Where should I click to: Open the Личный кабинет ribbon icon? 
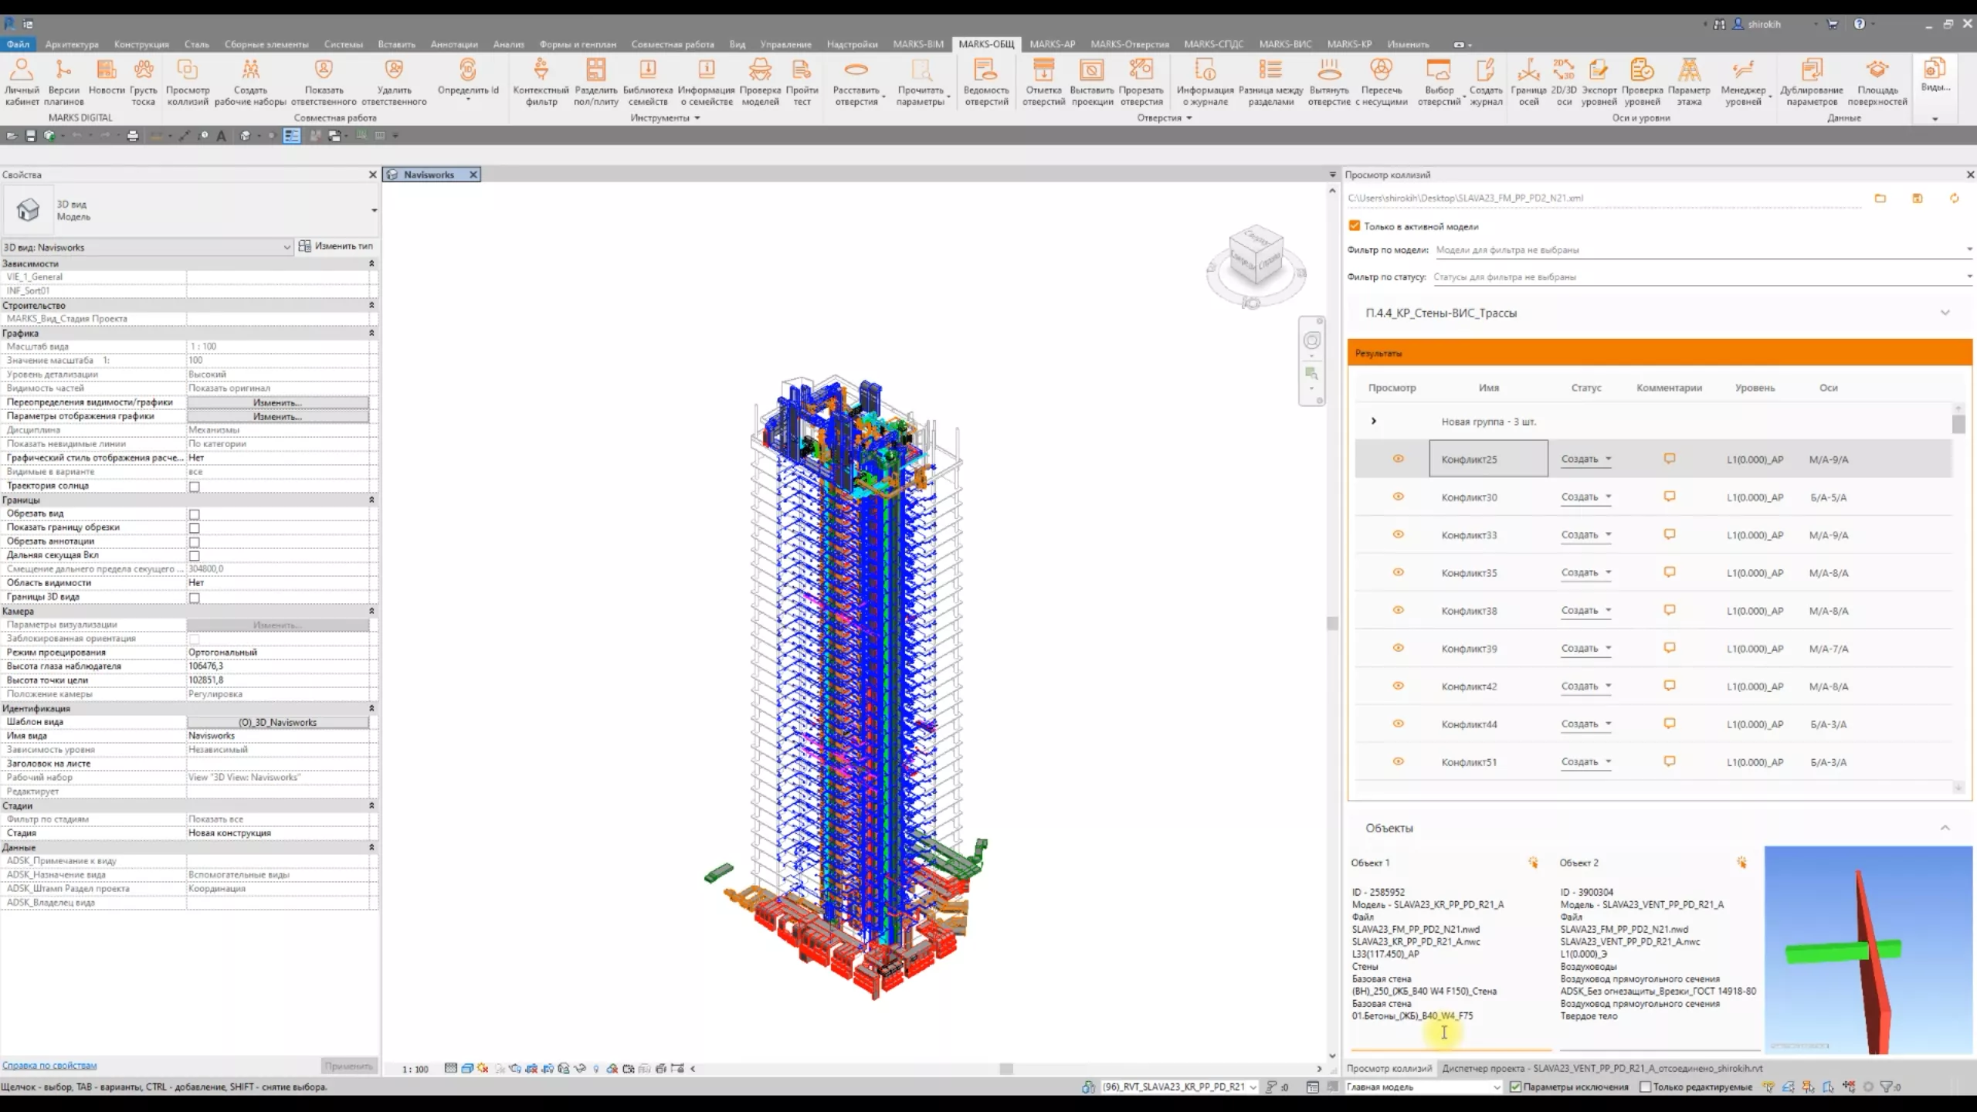point(22,71)
